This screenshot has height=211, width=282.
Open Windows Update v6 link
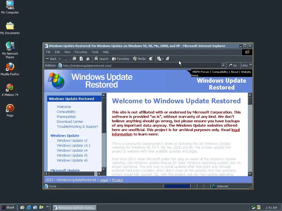tap(72, 160)
